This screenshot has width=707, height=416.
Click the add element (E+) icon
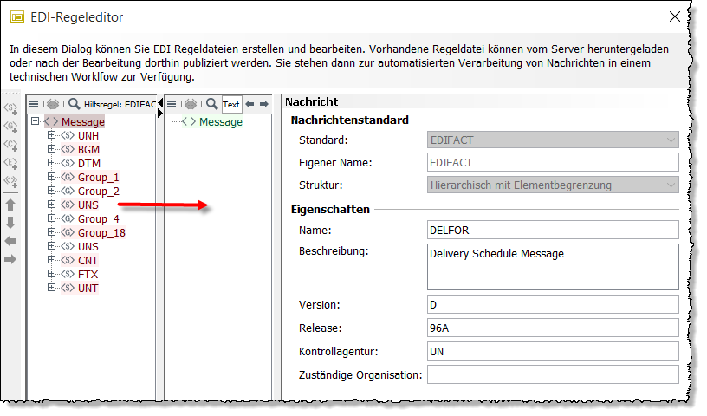click(10, 163)
